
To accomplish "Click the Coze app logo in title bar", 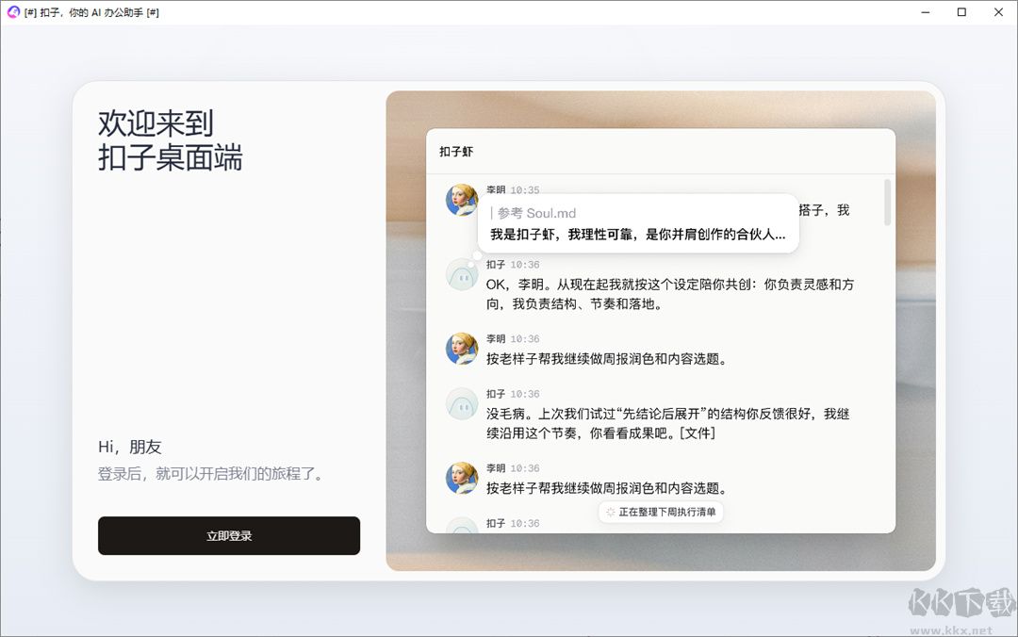I will point(13,11).
